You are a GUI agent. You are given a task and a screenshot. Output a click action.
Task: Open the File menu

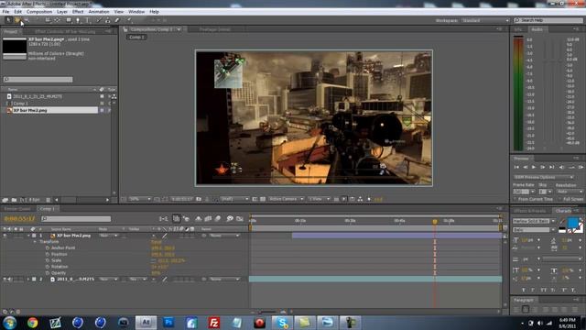pos(5,12)
